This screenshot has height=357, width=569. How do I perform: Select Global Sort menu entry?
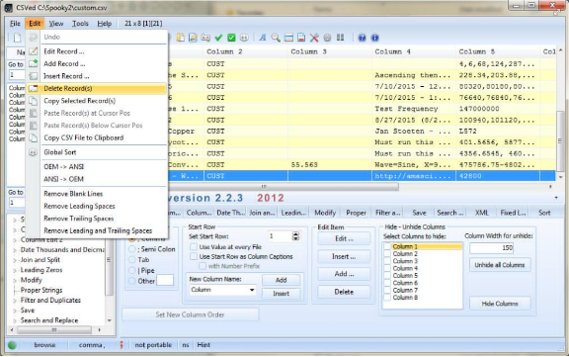coord(97,152)
